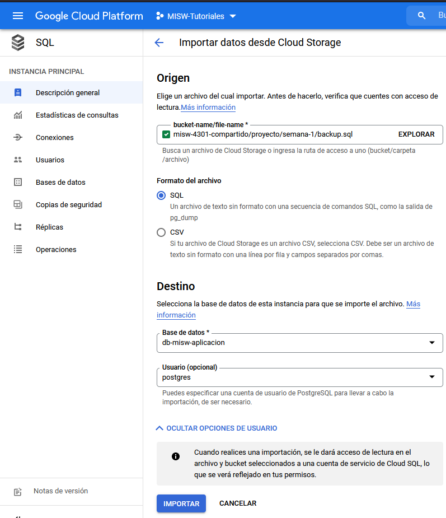The width and height of the screenshot is (446, 518).
Task: Click the info icon in notice box
Action: click(176, 456)
